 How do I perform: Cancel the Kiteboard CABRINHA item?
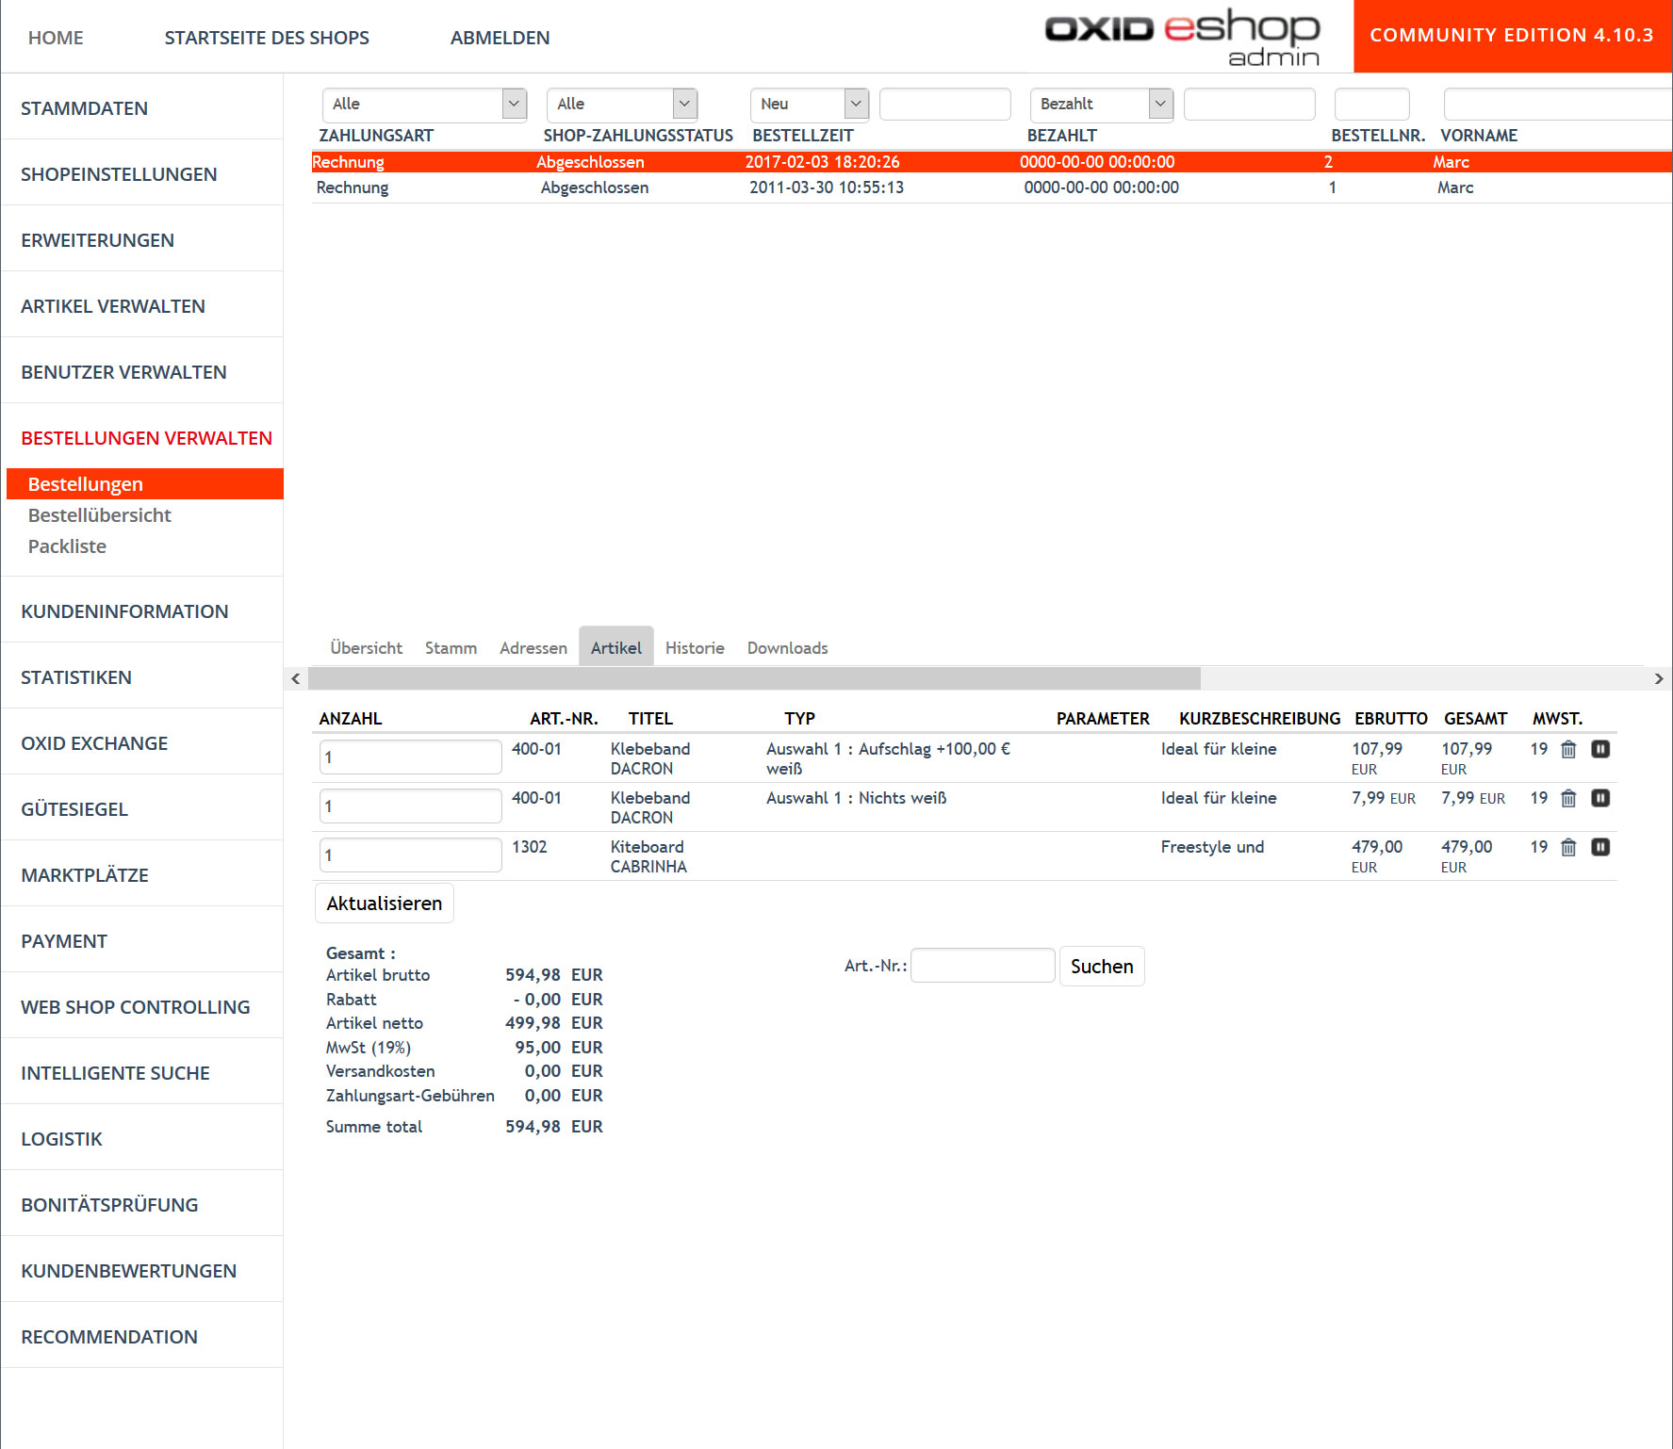point(1600,848)
